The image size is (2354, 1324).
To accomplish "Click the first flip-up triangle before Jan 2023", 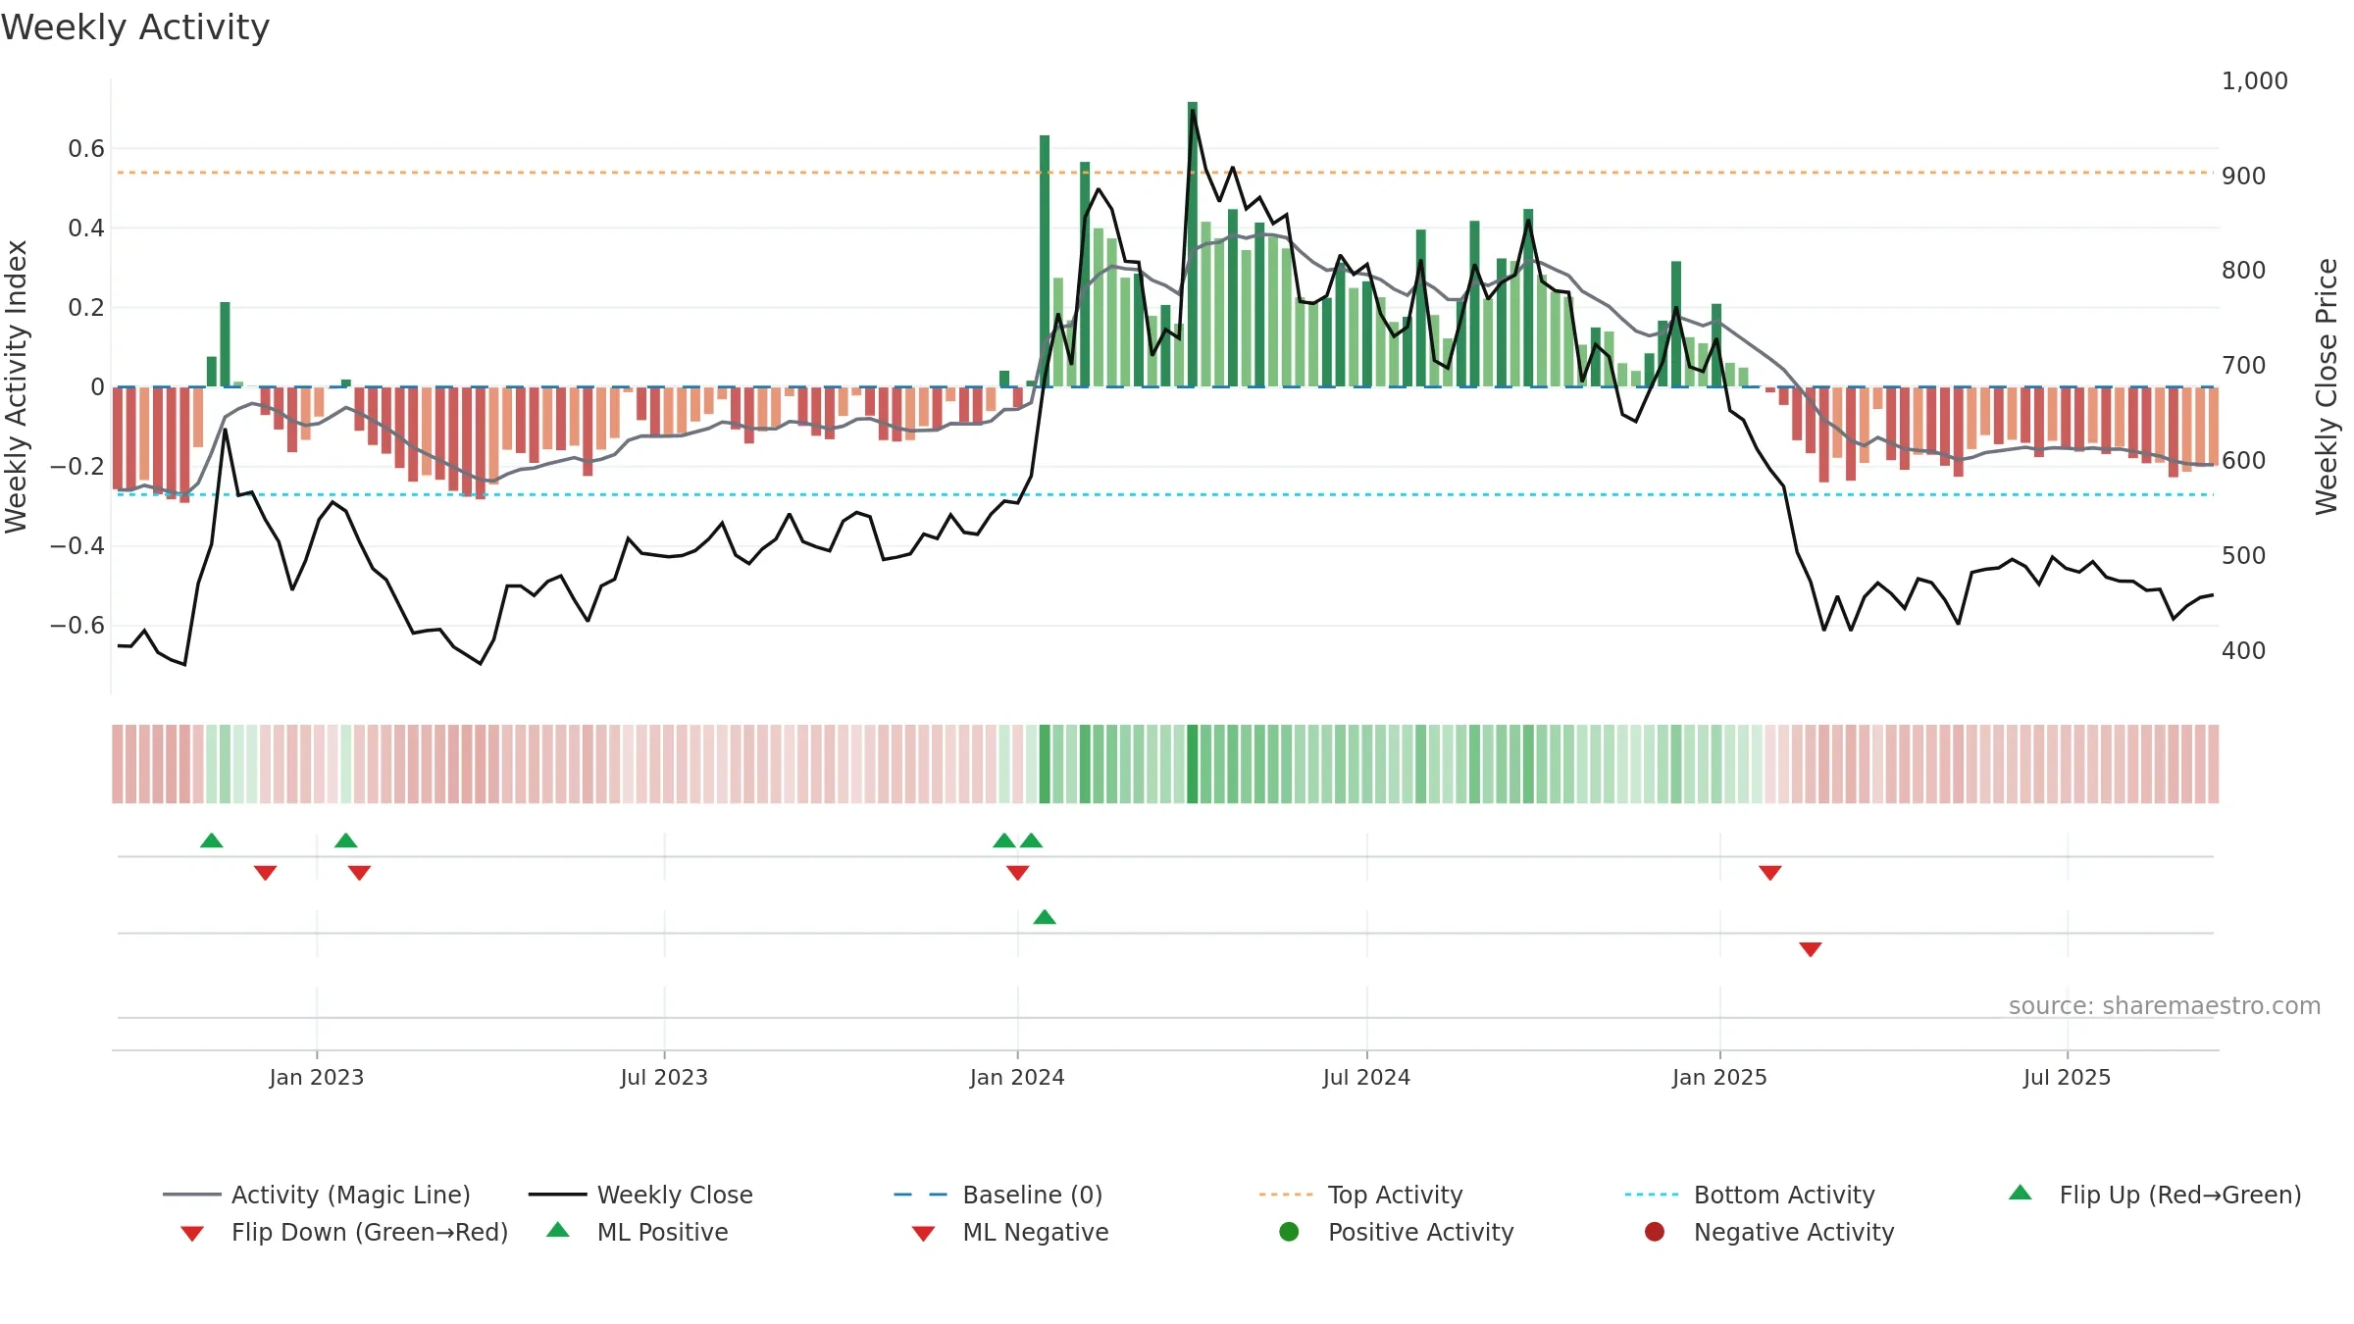I will pyautogui.click(x=212, y=840).
